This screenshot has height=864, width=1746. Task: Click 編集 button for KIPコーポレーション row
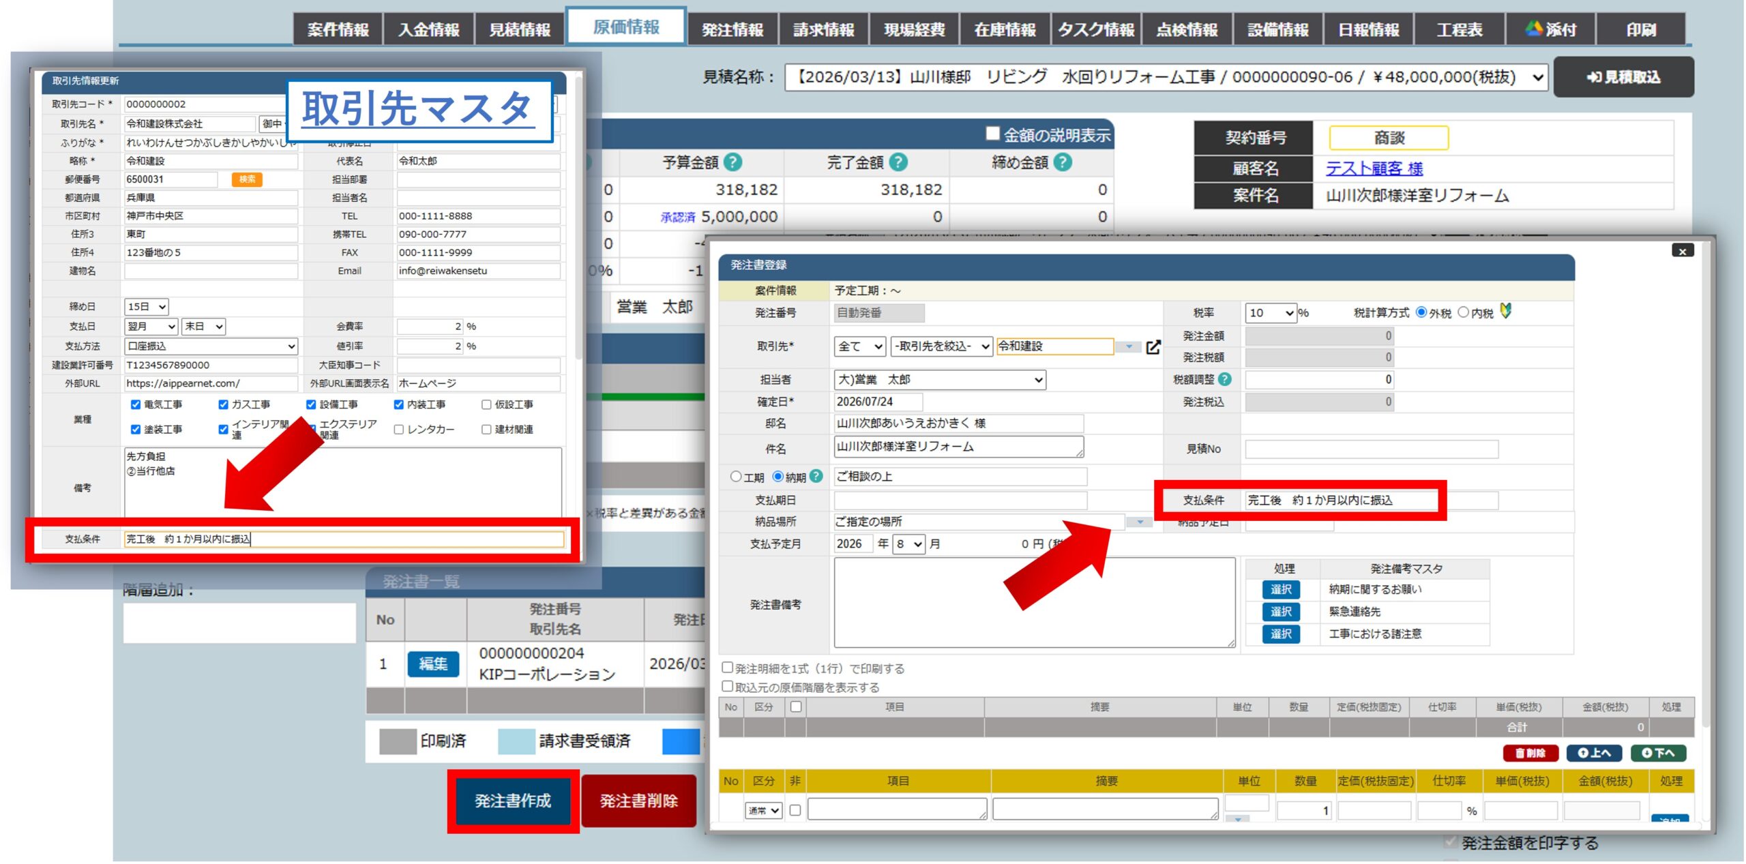click(x=433, y=664)
